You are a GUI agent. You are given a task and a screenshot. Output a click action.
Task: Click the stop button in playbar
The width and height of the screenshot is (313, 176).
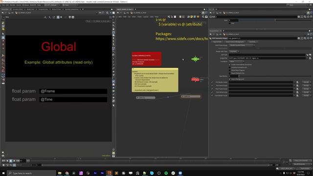[11, 161]
